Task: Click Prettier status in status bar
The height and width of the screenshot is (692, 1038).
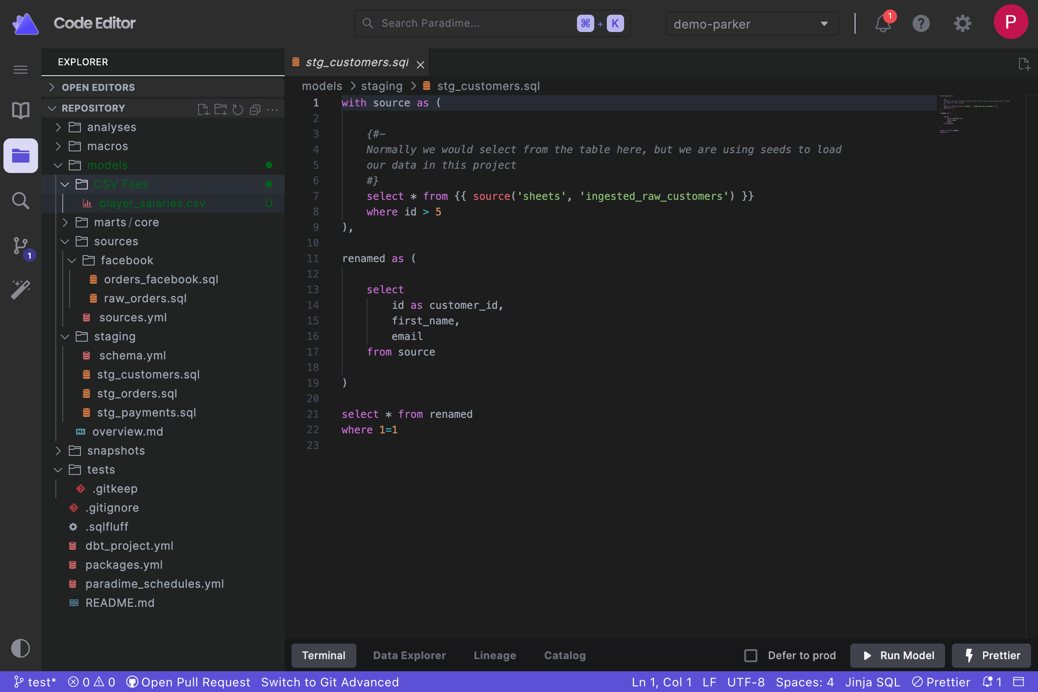Action: point(941,682)
